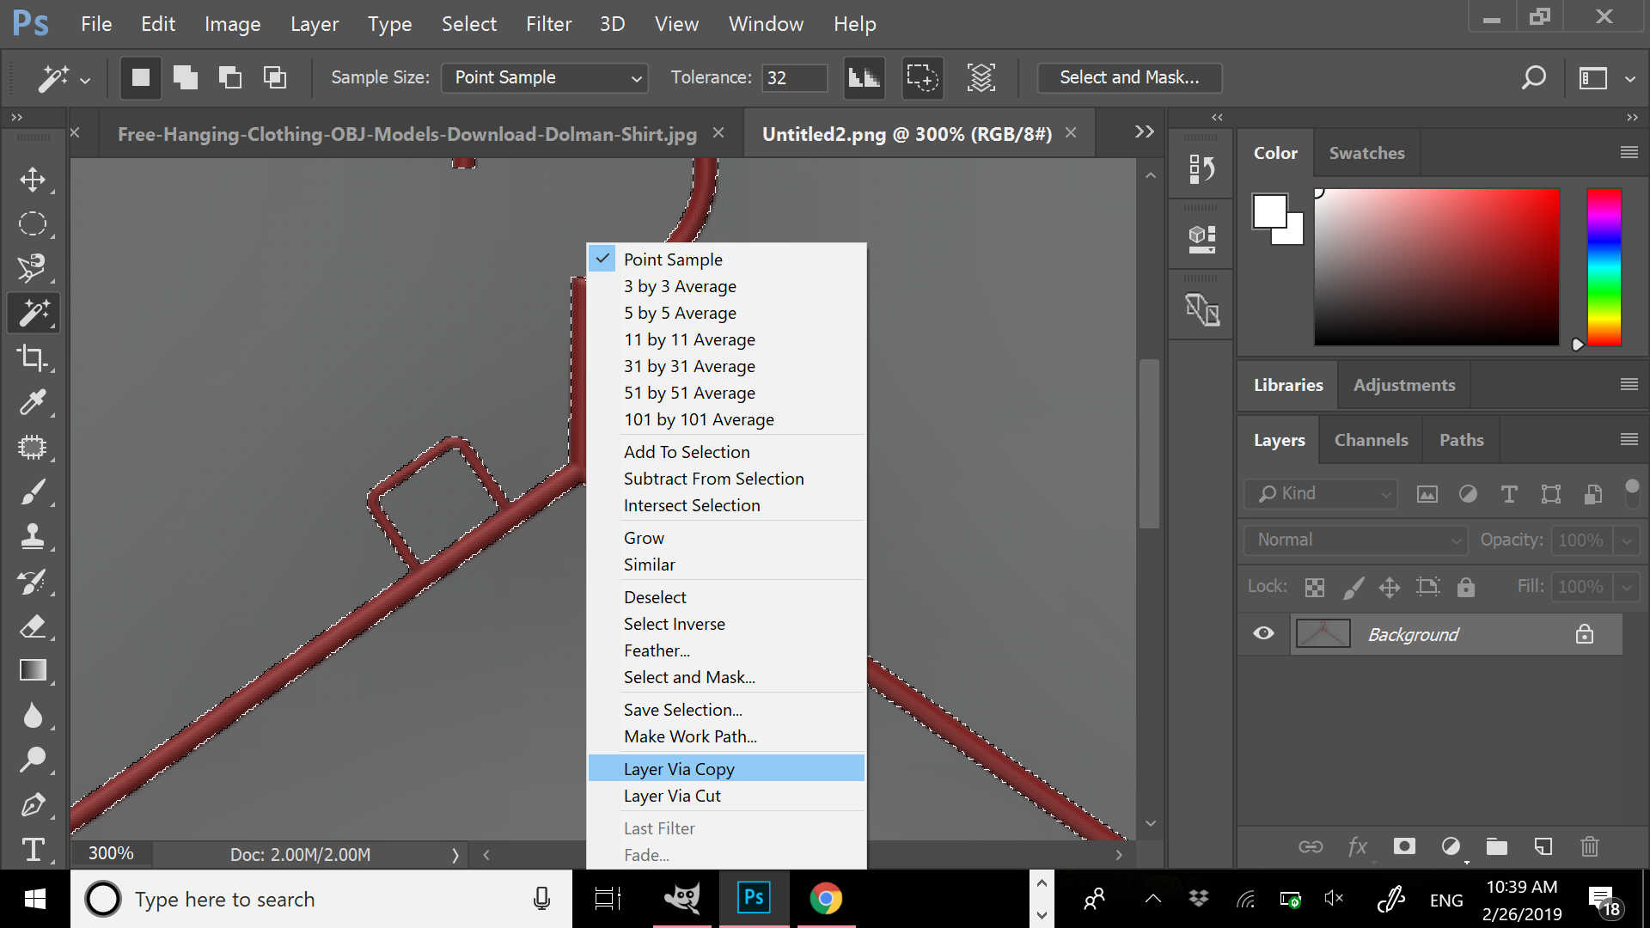The width and height of the screenshot is (1650, 928).
Task: Hide the Background layer eye icon
Action: pos(1263,634)
